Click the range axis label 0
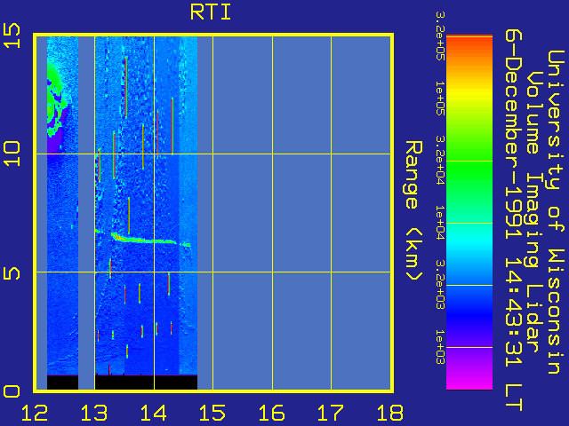Image resolution: width=569 pixels, height=426 pixels. tap(12, 391)
